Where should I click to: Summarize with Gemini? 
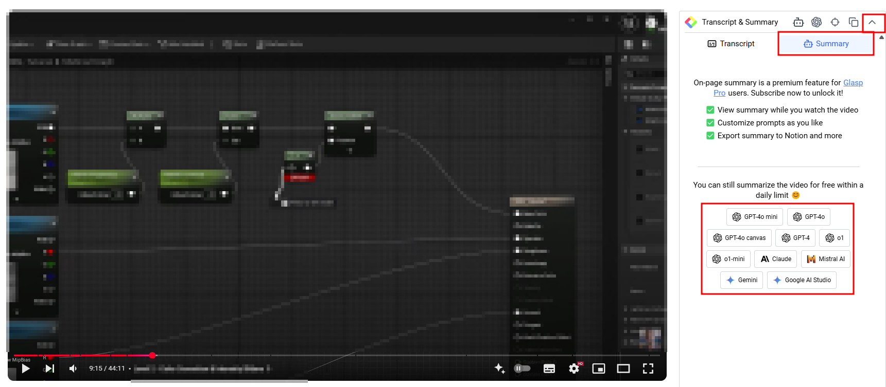pyautogui.click(x=742, y=280)
